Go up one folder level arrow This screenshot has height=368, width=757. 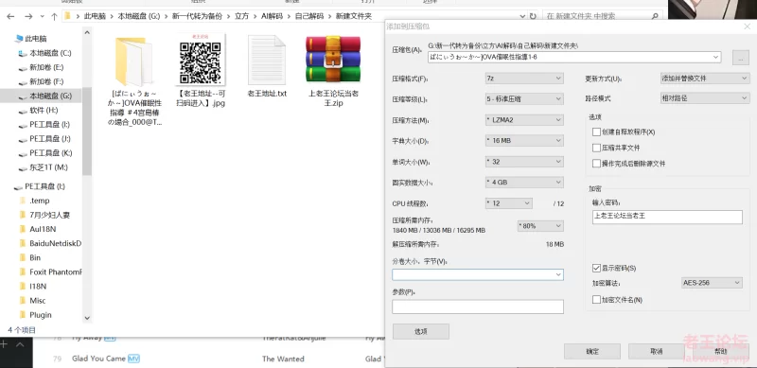pyautogui.click(x=54, y=16)
